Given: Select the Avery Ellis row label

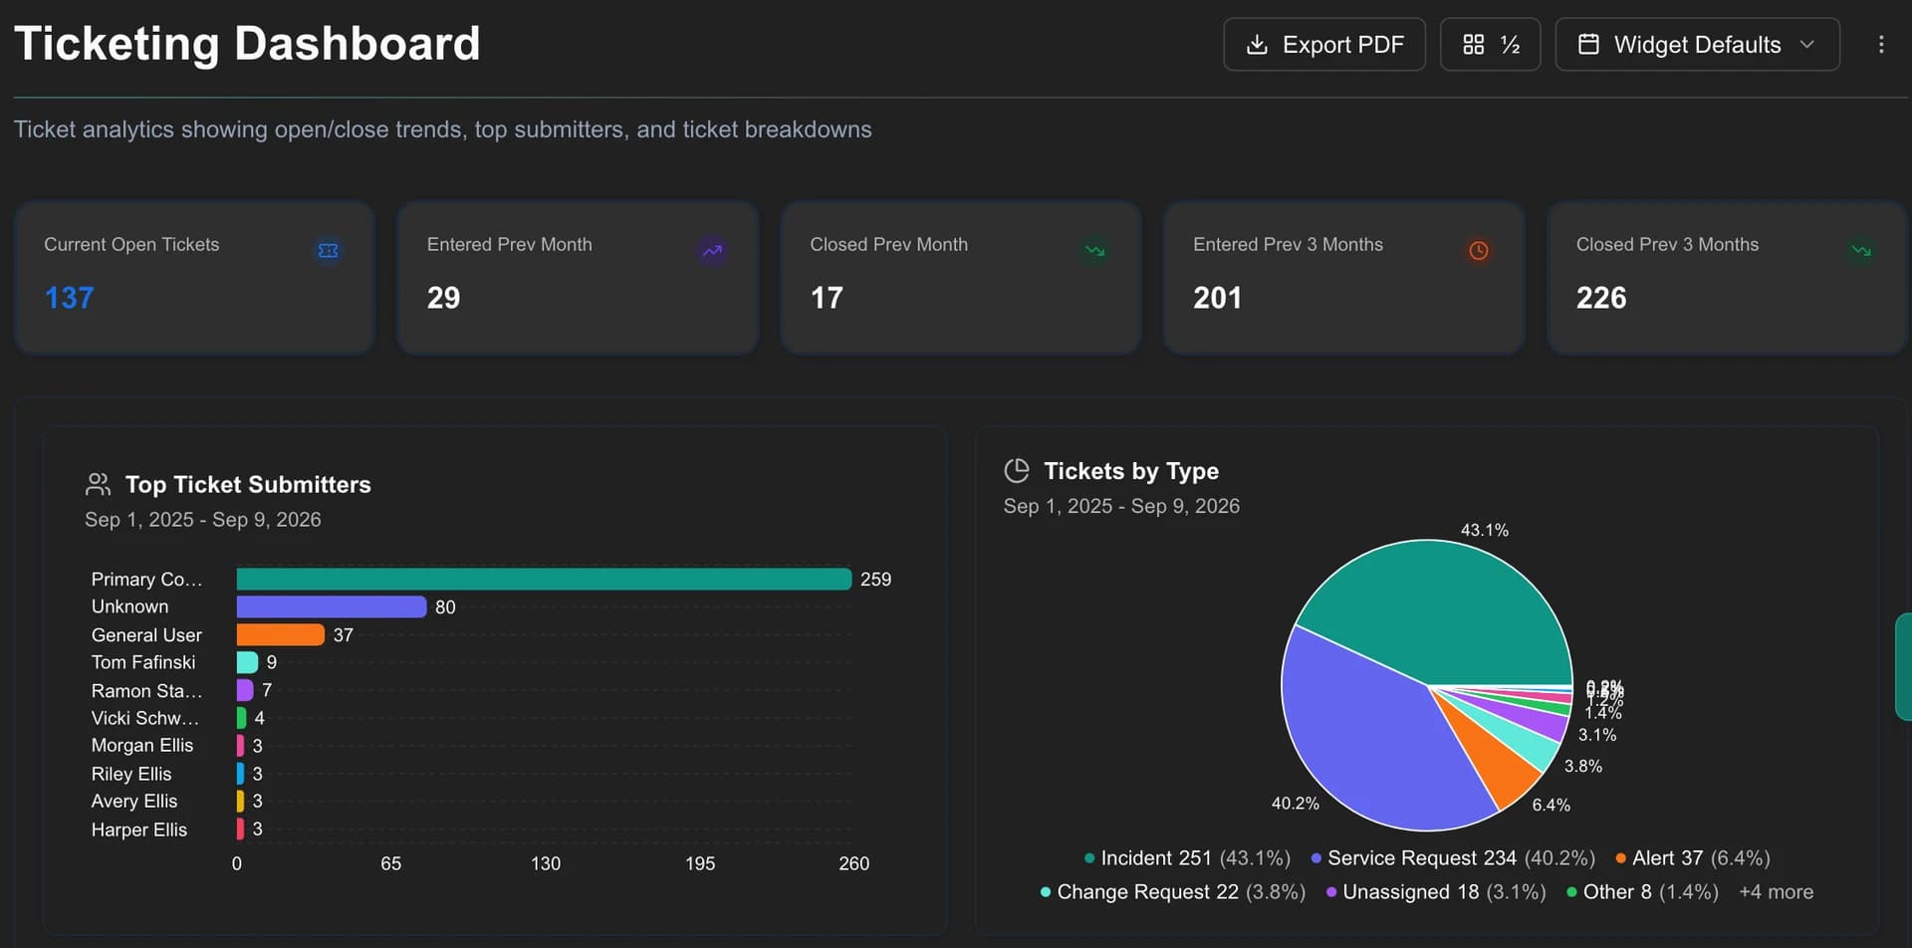Looking at the screenshot, I should 134,802.
